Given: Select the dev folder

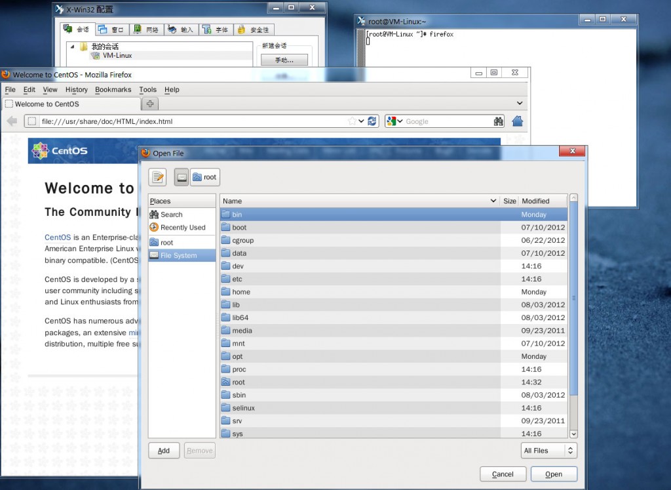Looking at the screenshot, I should pos(394,266).
